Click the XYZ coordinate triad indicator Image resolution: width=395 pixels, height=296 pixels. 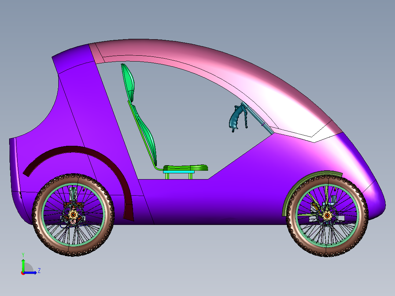[30, 265]
